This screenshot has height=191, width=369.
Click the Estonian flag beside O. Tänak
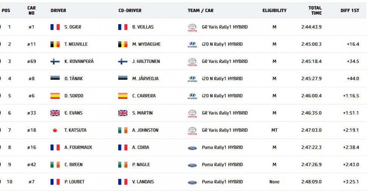pos(55,78)
